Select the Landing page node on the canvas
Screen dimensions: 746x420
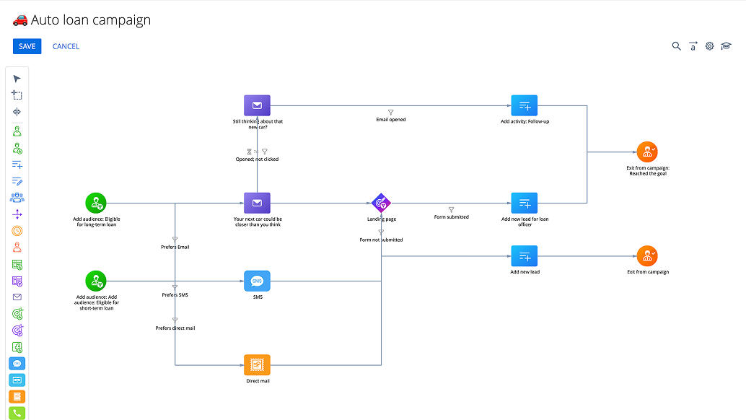[x=381, y=203]
